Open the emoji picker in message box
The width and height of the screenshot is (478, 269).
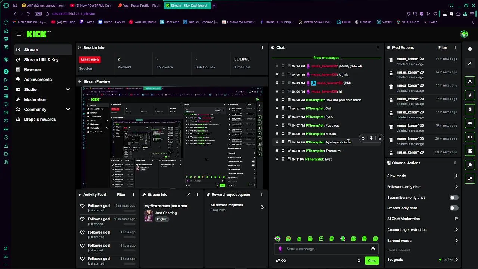[x=373, y=249]
